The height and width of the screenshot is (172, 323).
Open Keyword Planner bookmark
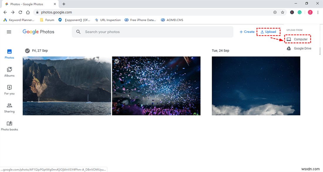[19, 20]
